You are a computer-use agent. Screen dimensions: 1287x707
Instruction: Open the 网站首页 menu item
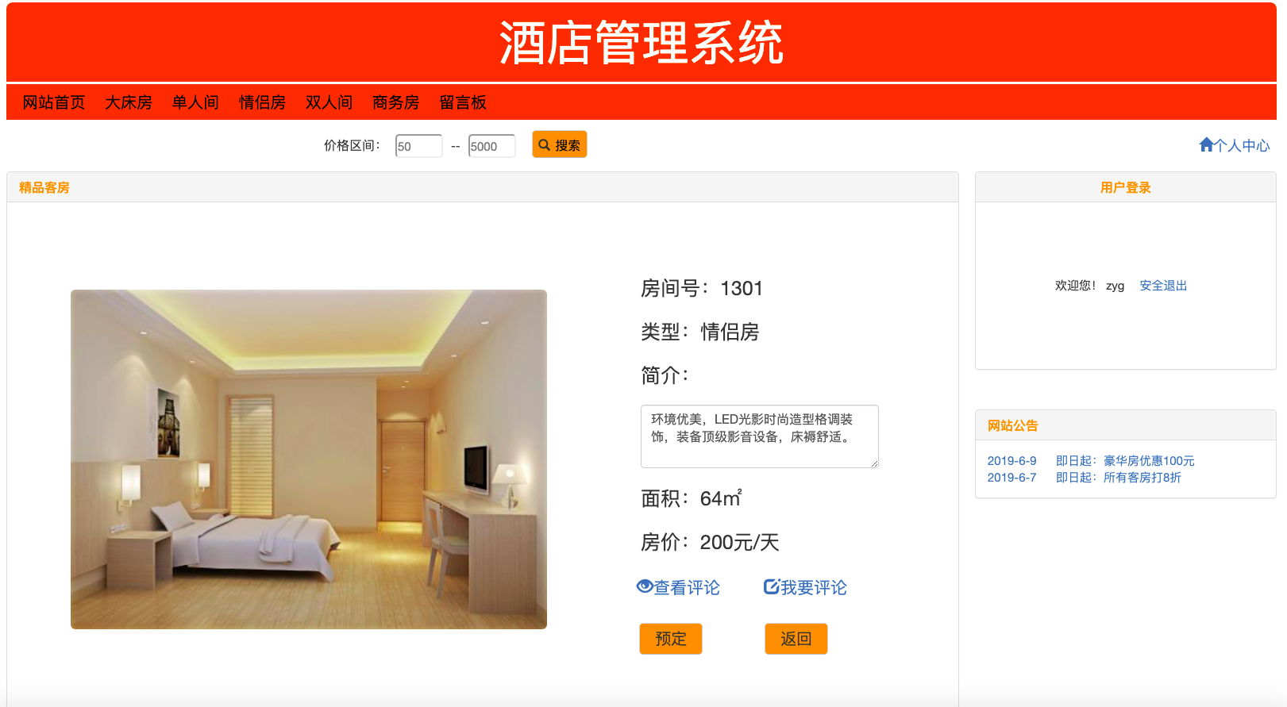tap(54, 102)
